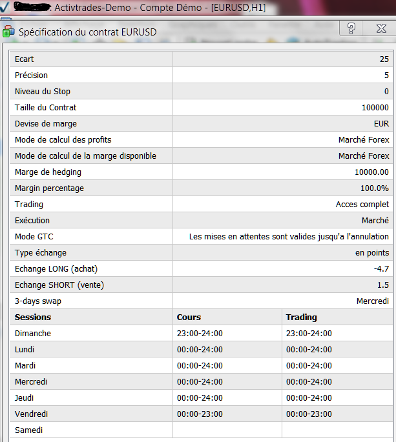This screenshot has width=396, height=442.
Task: Select the Margin percentage value 100.0%
Action: pos(375,188)
